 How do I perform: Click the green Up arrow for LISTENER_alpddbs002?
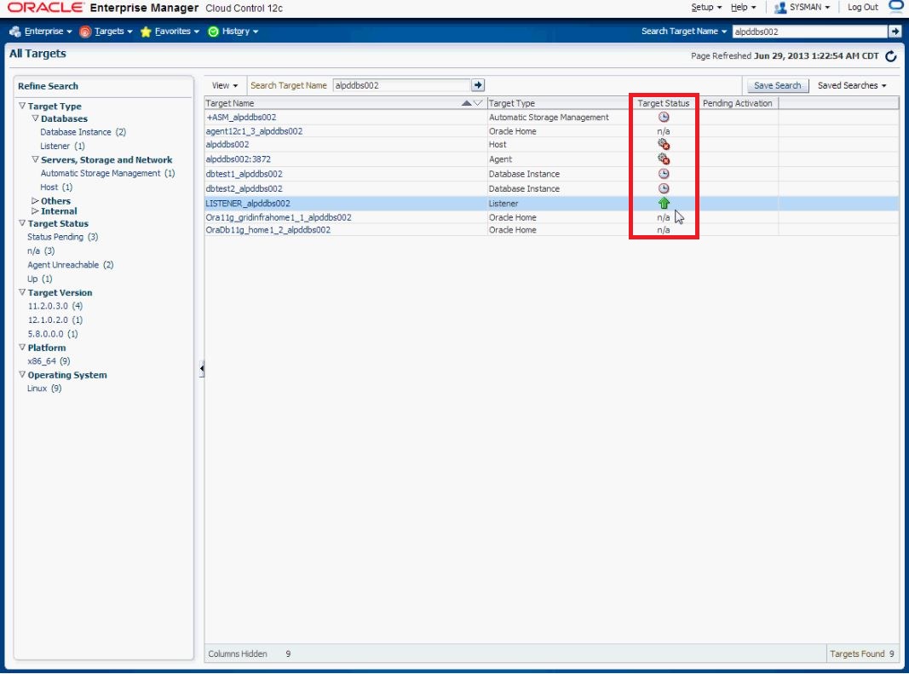coord(664,203)
